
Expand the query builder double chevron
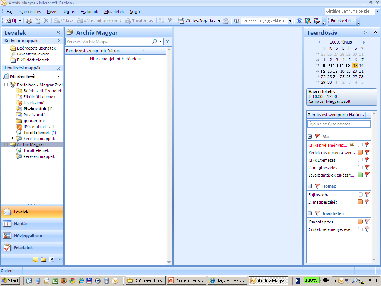tap(168, 42)
